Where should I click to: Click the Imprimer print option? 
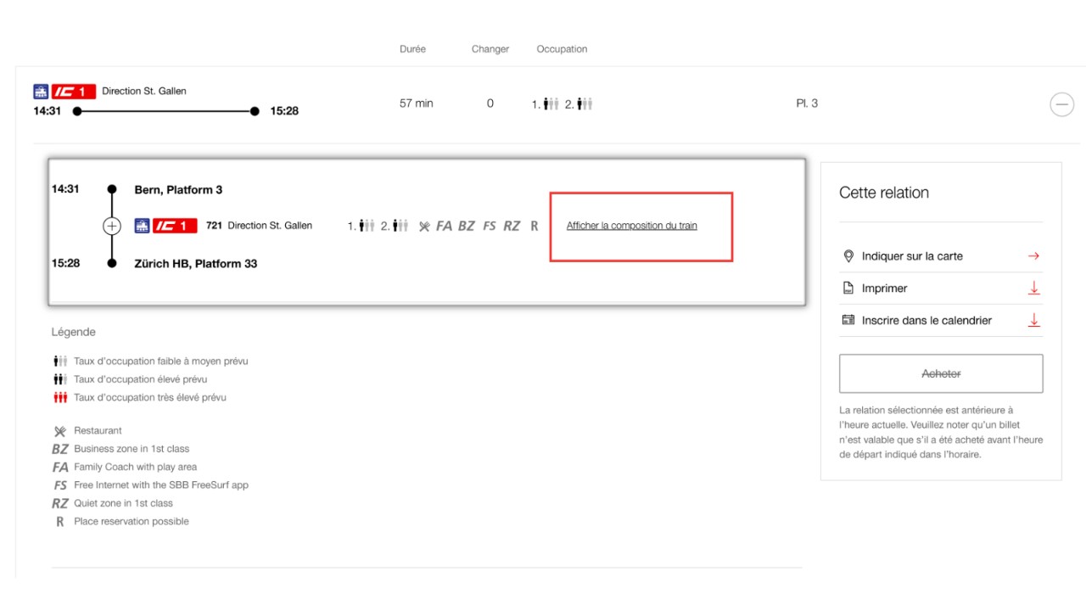point(884,289)
